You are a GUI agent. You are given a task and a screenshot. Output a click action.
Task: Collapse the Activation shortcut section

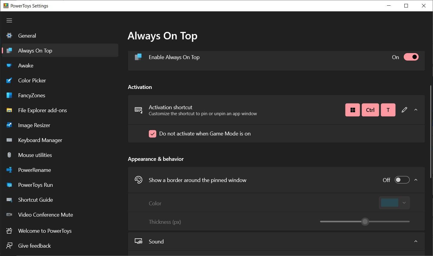[416, 110]
